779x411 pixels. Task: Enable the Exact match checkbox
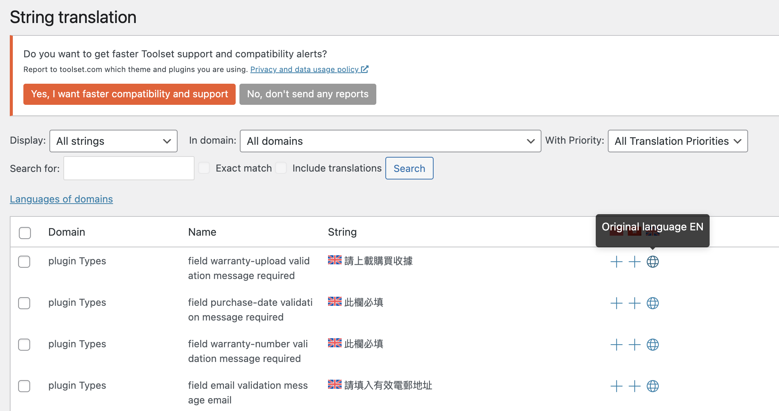tap(204, 168)
